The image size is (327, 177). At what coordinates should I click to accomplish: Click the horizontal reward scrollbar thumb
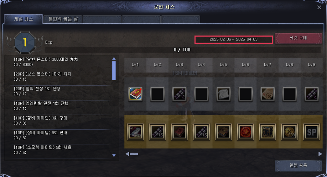click(134, 154)
